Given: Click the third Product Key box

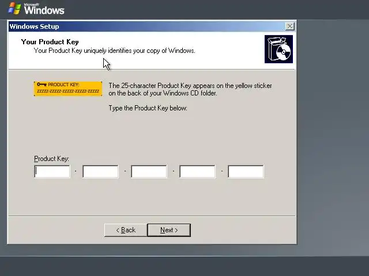Looking at the screenshot, I should 149,171.
